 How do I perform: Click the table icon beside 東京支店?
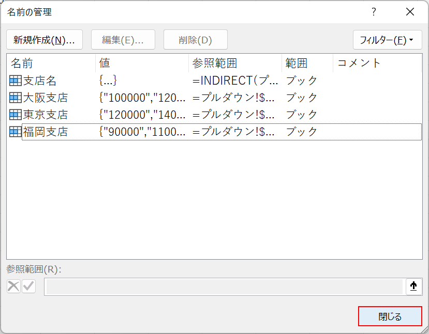pyautogui.click(x=15, y=115)
